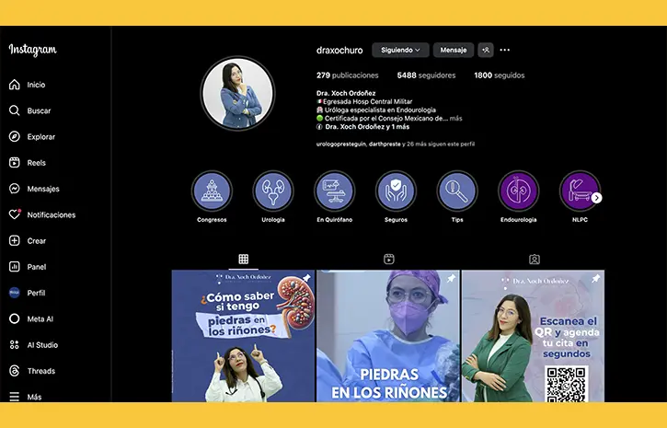Switch to Reels tab on profile
Screen dimensions: 667x428
click(389, 259)
